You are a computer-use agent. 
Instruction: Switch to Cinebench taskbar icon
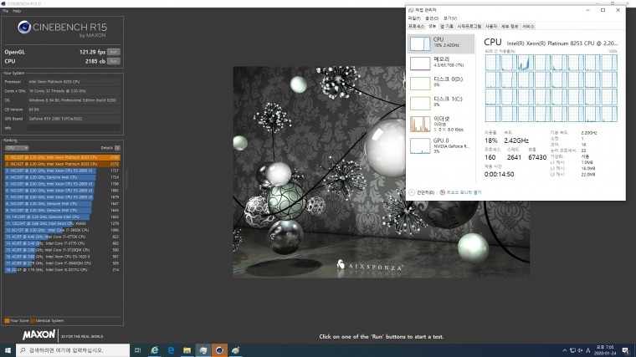[219, 350]
